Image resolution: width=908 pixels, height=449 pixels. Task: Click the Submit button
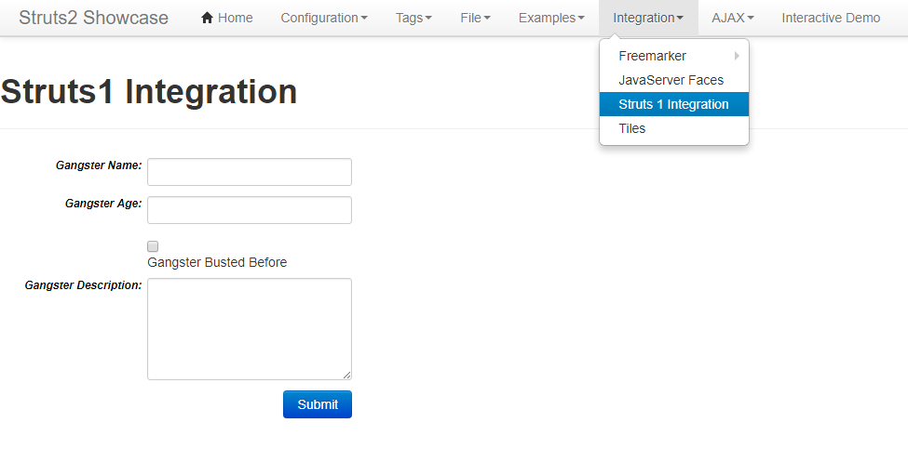click(x=318, y=404)
